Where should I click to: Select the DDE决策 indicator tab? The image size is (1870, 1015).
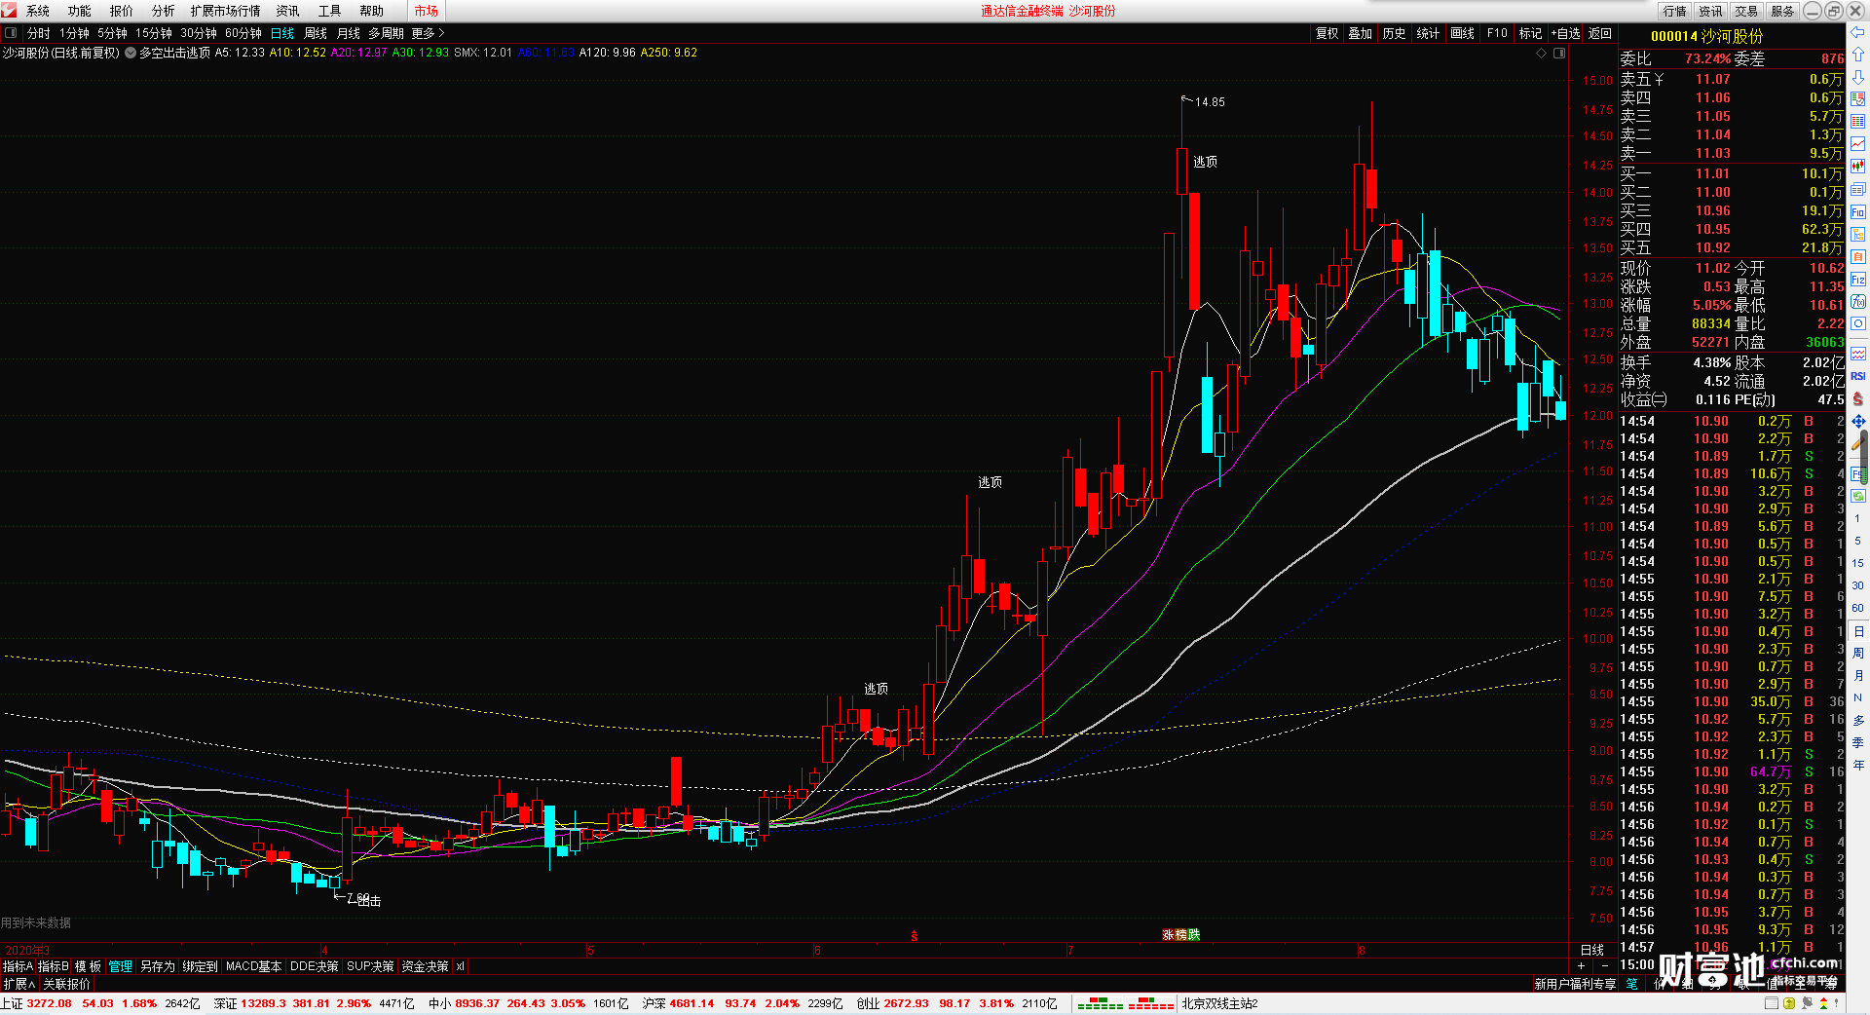(314, 966)
